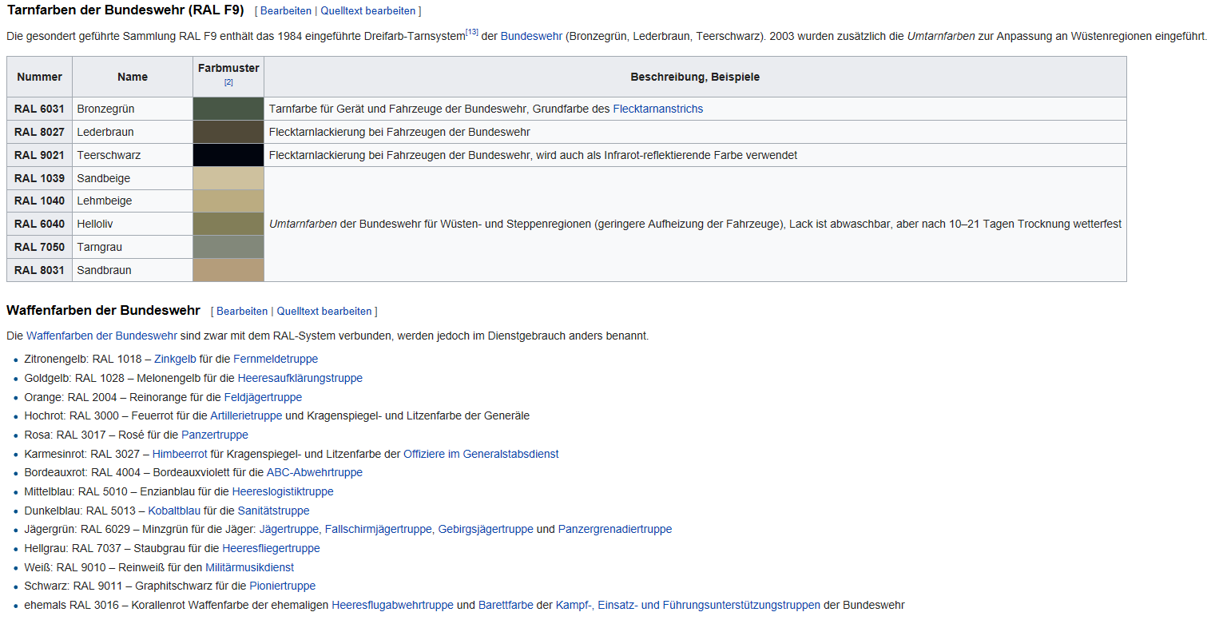Click footnote [2] under Farbmuster header

(228, 82)
